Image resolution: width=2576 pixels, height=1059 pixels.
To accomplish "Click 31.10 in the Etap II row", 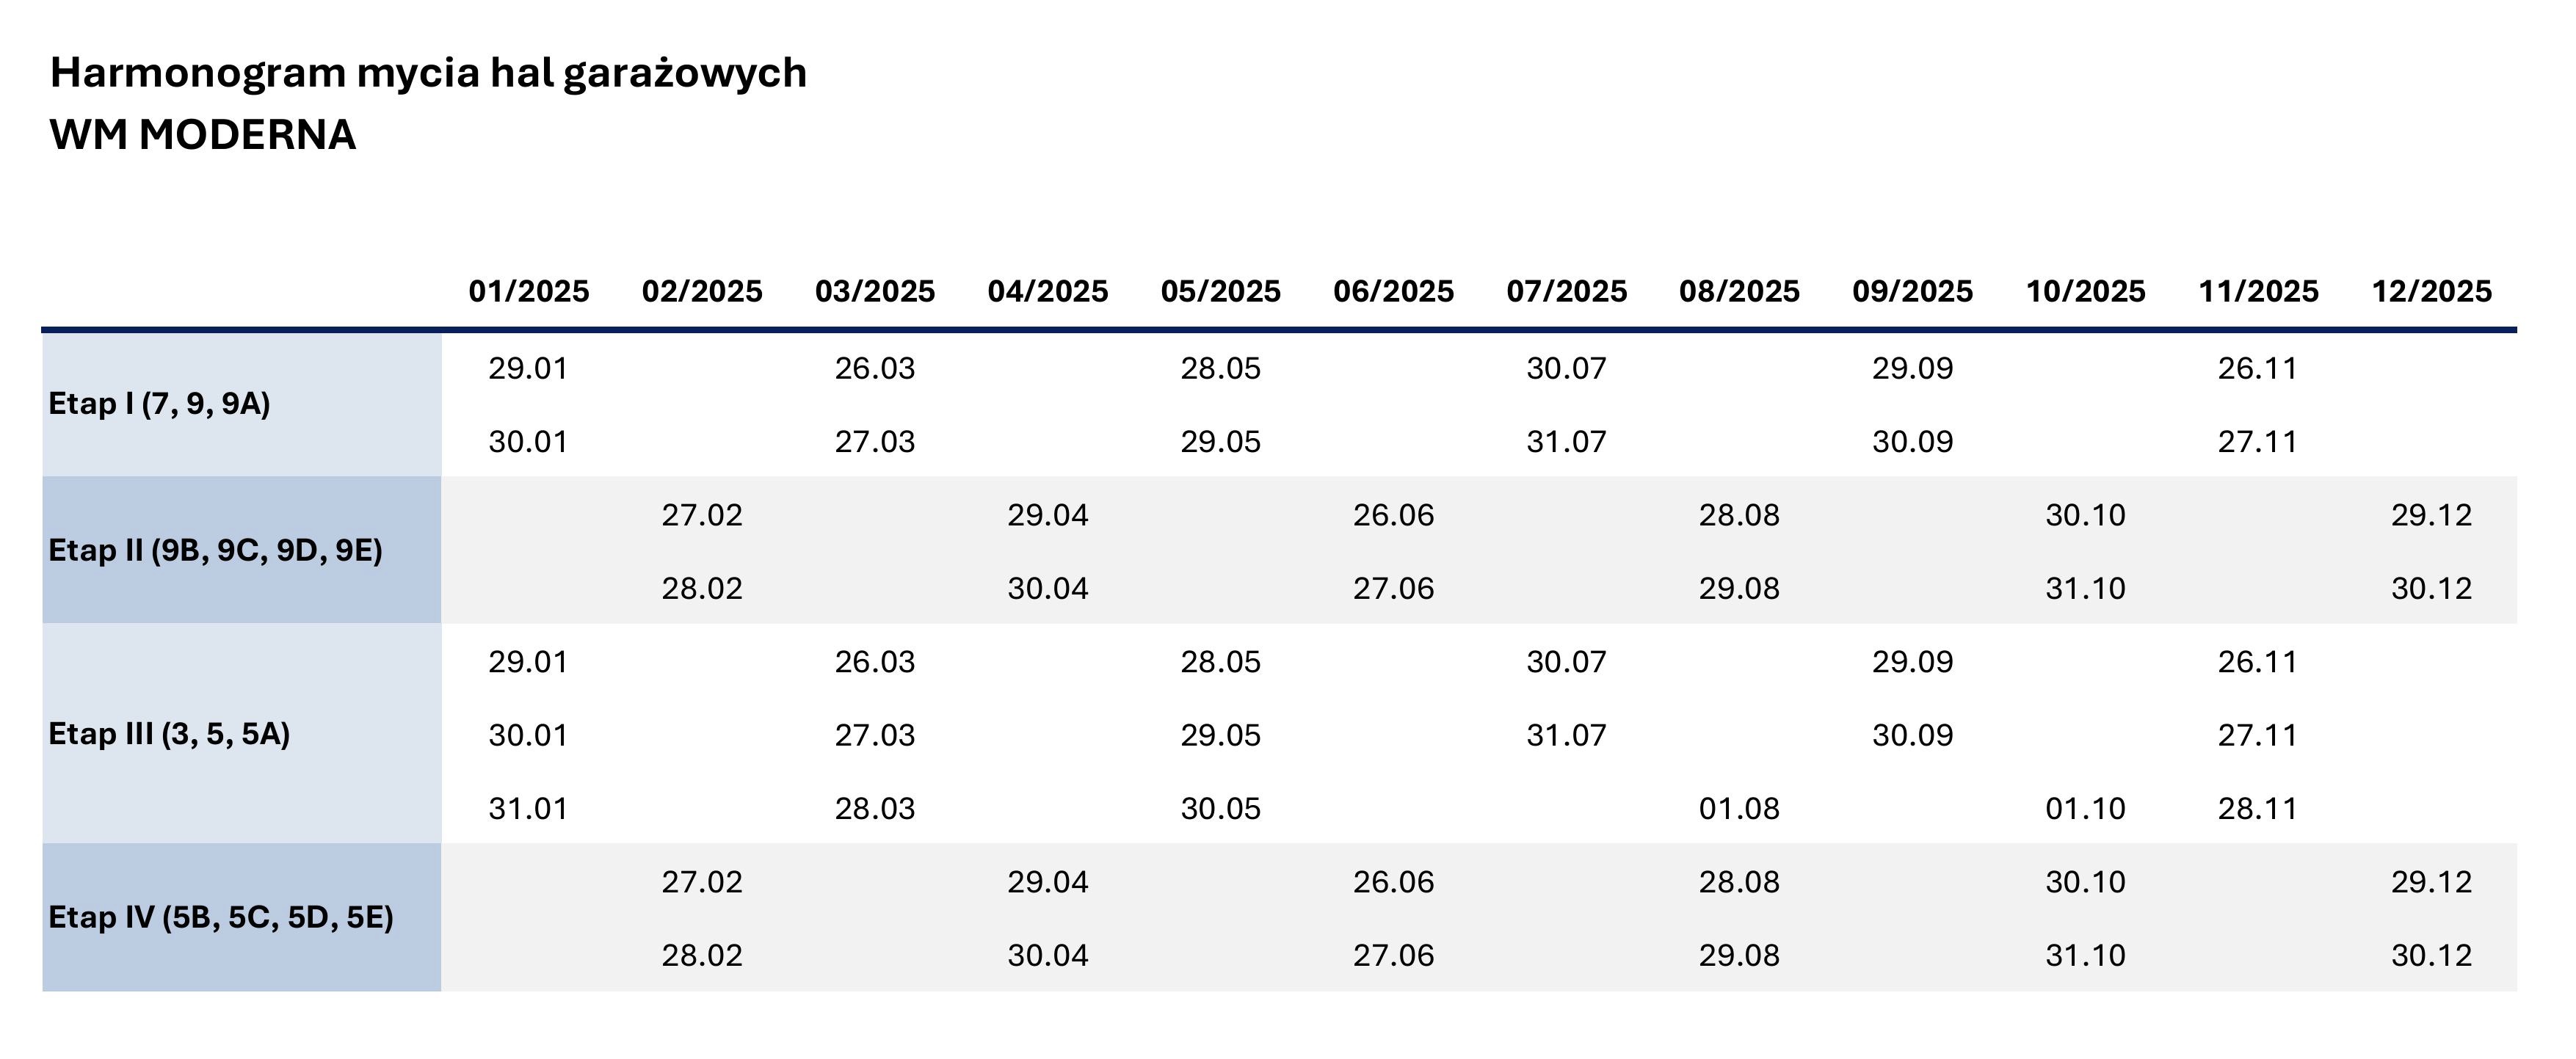I will point(2085,588).
